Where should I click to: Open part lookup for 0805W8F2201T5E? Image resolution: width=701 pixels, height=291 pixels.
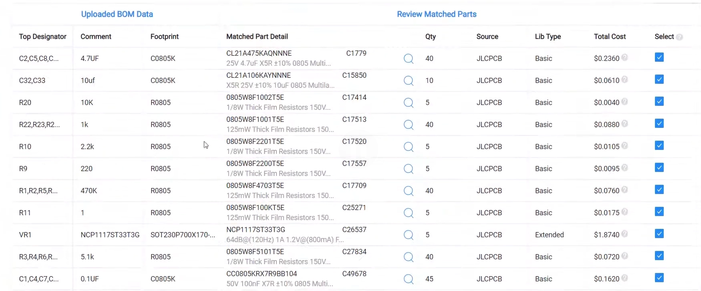tap(408, 147)
